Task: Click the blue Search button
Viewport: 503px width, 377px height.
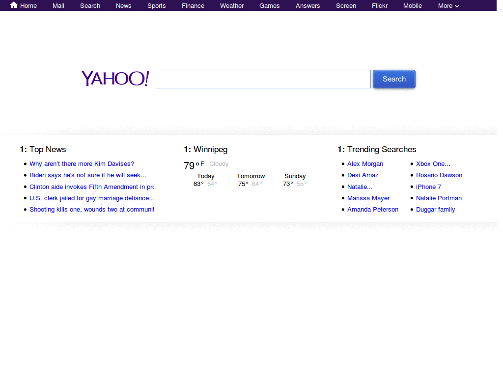Action: [394, 79]
